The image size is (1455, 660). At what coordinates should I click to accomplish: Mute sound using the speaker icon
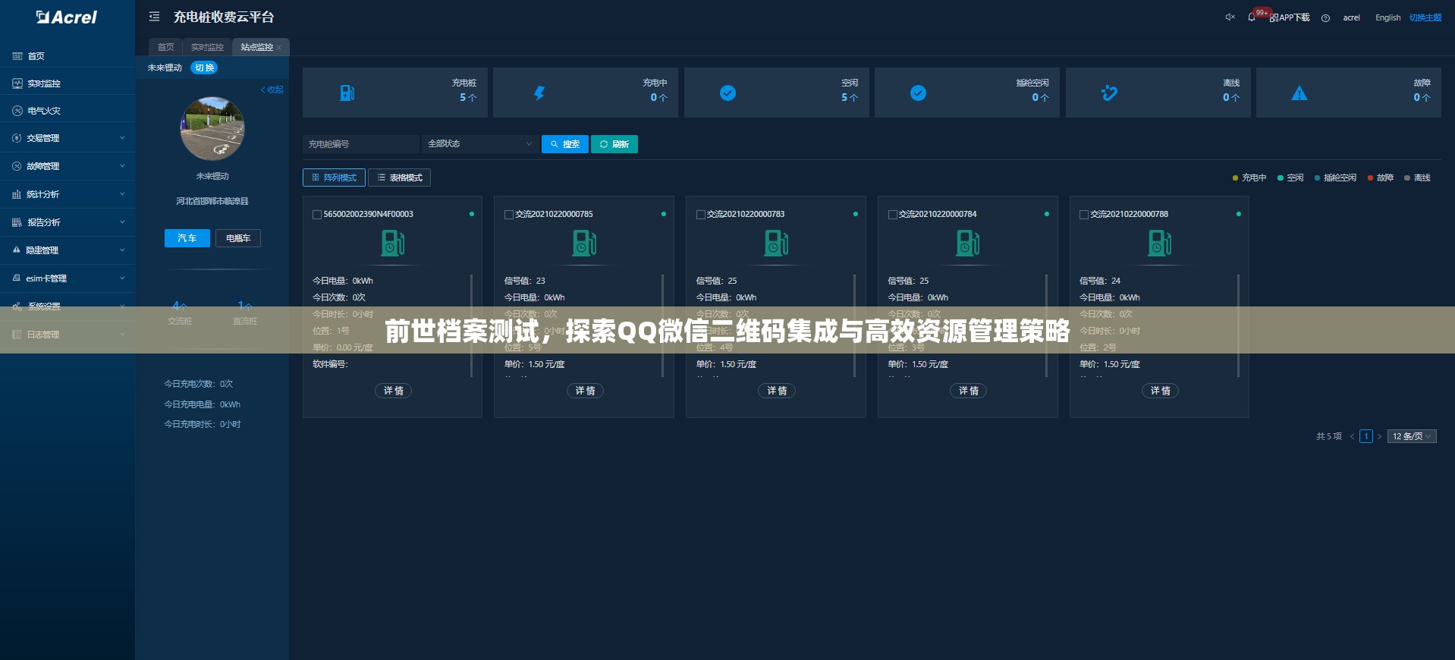(x=1230, y=17)
